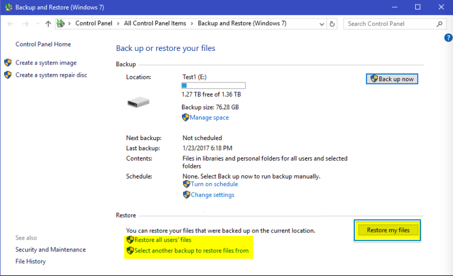
Task: Click the drive free space usage bar
Action: 214,86
